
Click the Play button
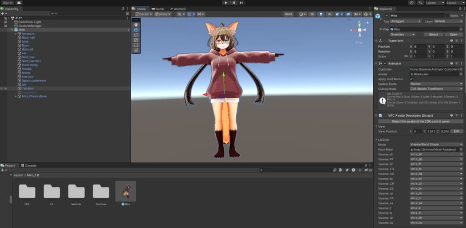(226, 3)
